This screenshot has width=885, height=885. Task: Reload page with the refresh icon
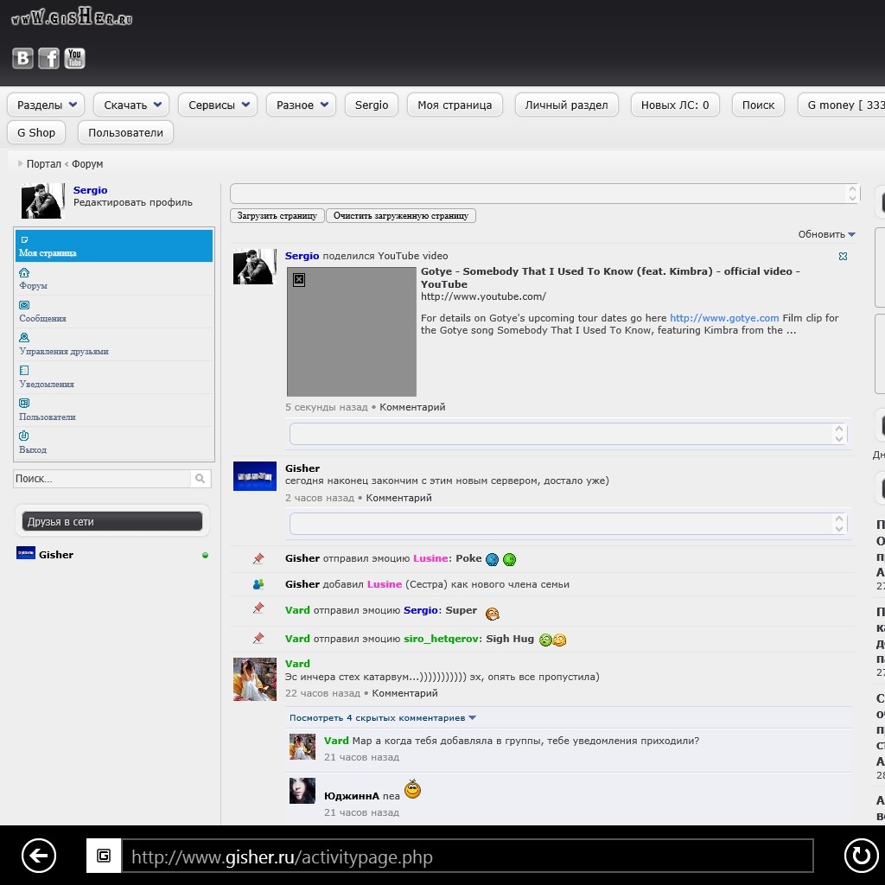860,856
